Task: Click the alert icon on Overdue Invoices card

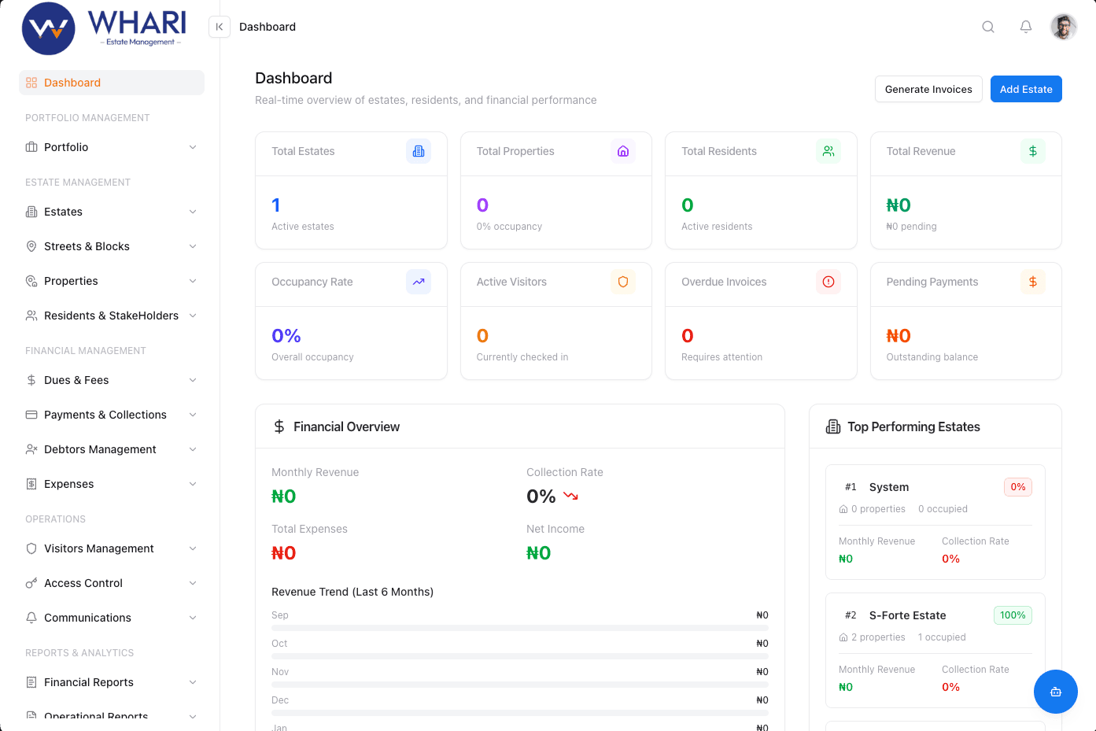Action: click(828, 282)
